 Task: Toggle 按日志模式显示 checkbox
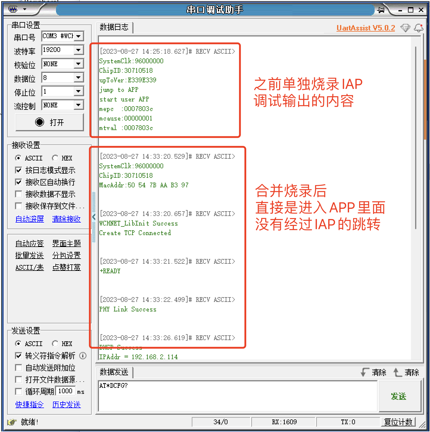pyautogui.click(x=18, y=170)
